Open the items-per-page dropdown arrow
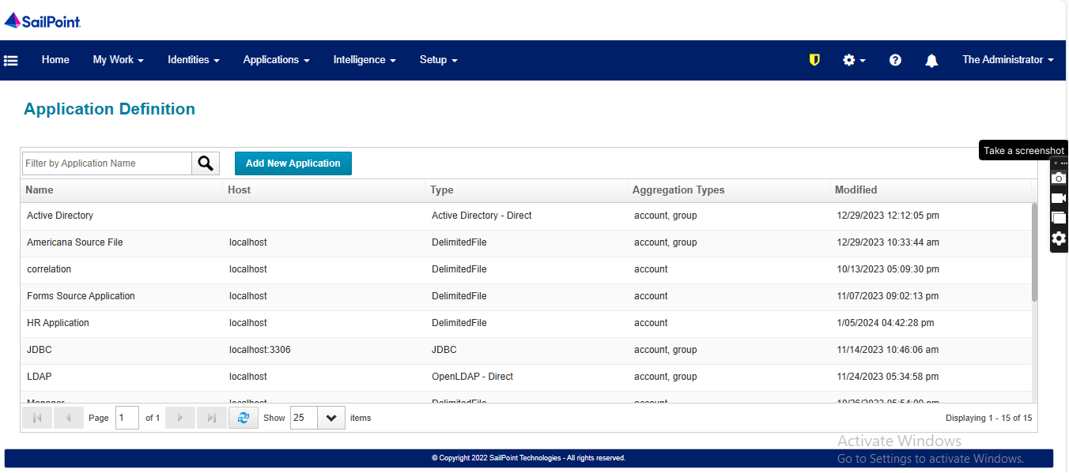The image size is (1069, 473). (x=331, y=418)
